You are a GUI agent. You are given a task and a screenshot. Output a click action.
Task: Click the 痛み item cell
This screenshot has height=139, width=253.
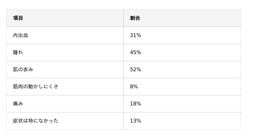[18, 104]
